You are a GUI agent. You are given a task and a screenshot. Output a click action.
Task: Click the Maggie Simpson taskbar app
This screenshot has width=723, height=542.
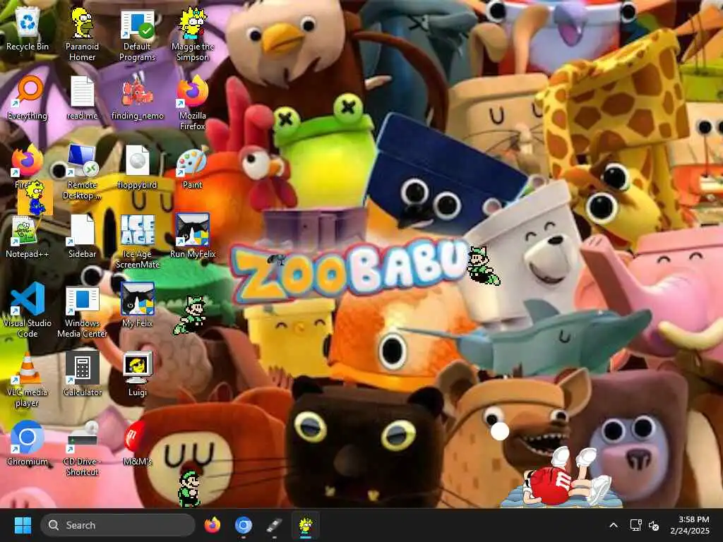click(305, 526)
